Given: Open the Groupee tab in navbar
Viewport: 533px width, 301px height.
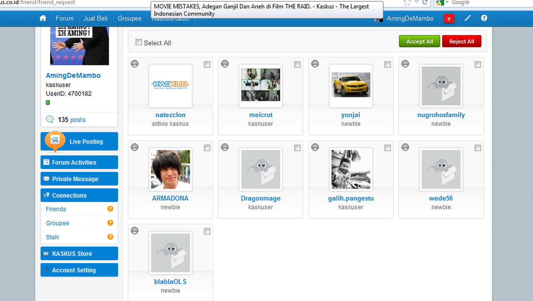Looking at the screenshot, I should (x=130, y=18).
